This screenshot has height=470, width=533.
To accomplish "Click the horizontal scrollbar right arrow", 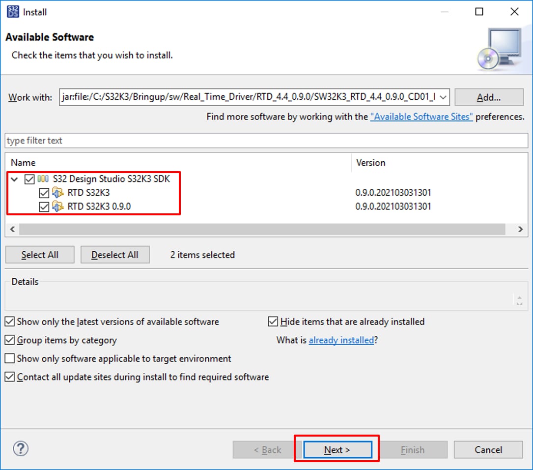I will tap(520, 230).
